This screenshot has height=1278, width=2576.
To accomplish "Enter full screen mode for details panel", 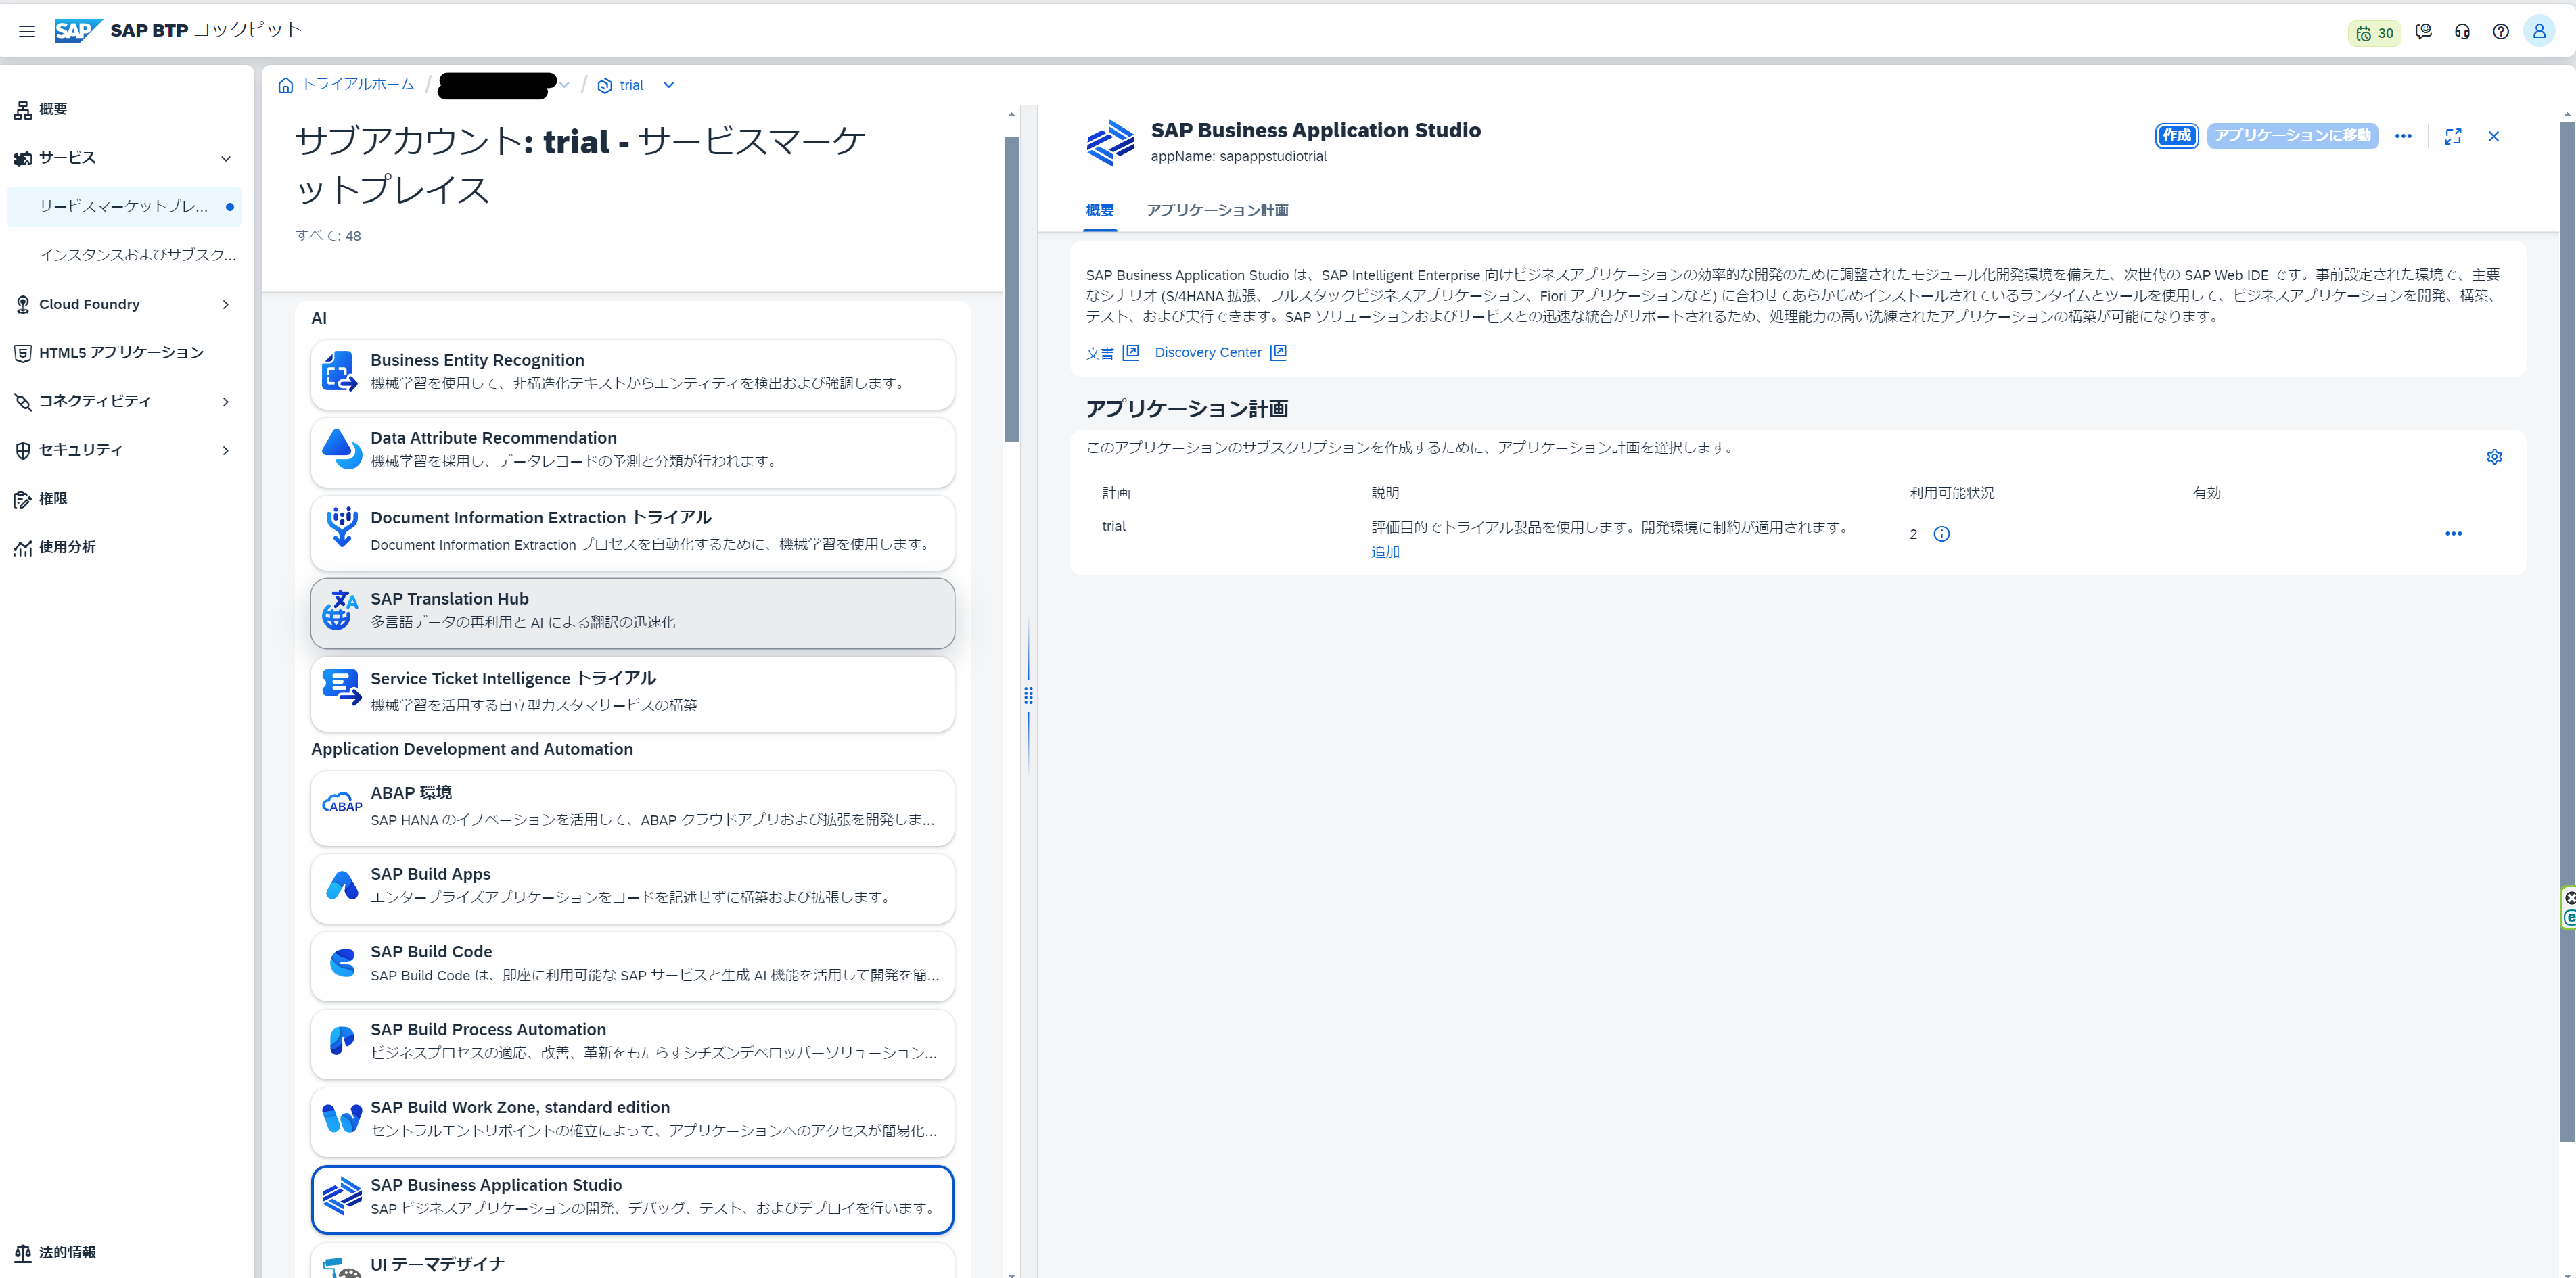I will [x=2452, y=137].
